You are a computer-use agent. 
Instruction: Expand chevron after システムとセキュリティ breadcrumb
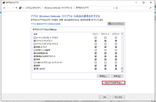43,8
